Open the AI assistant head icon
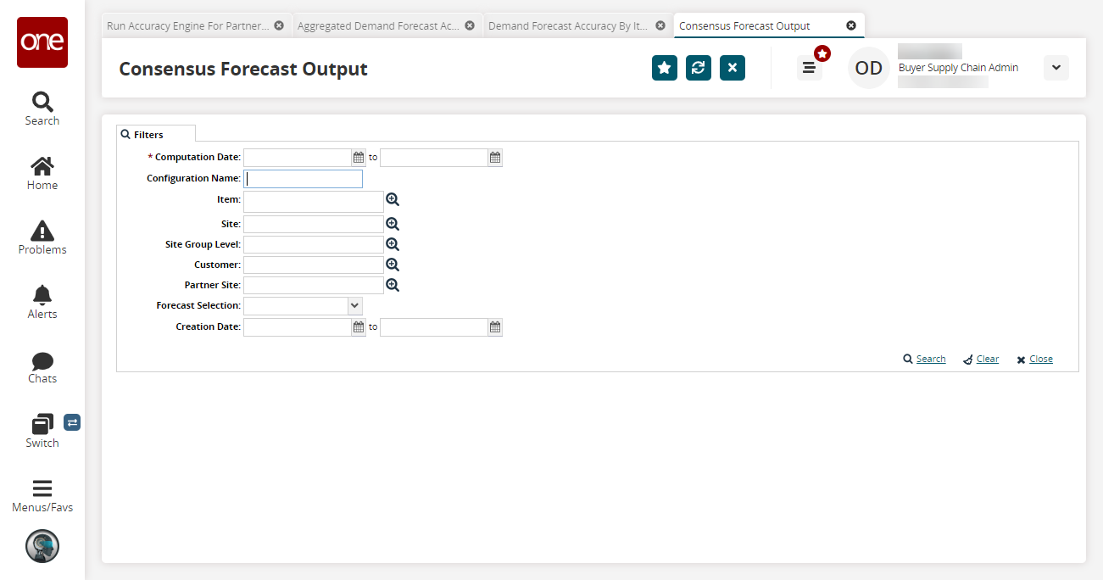This screenshot has height=580, width=1103. (x=42, y=546)
